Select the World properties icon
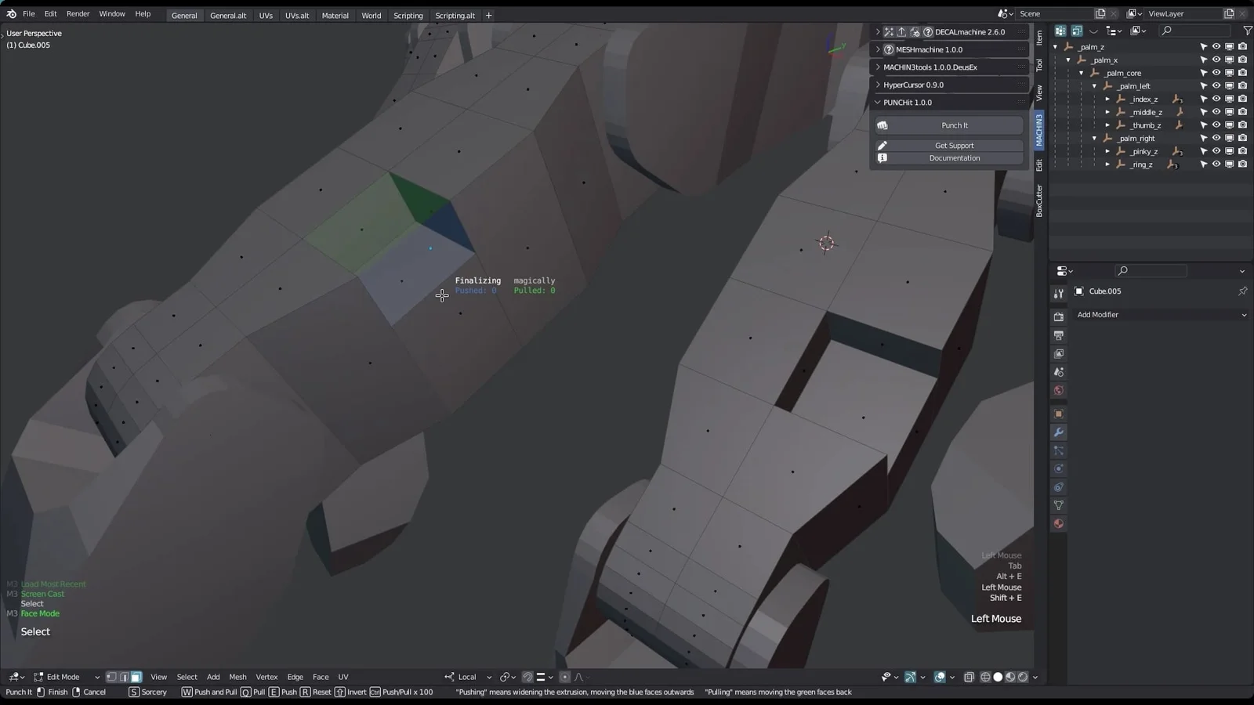Screen dimensions: 1254x705 1059,390
